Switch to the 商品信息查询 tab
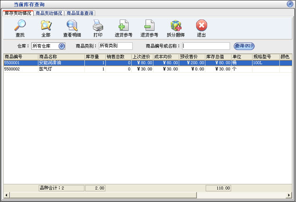Viewport: 296px width, 202px height. pyautogui.click(x=80, y=13)
